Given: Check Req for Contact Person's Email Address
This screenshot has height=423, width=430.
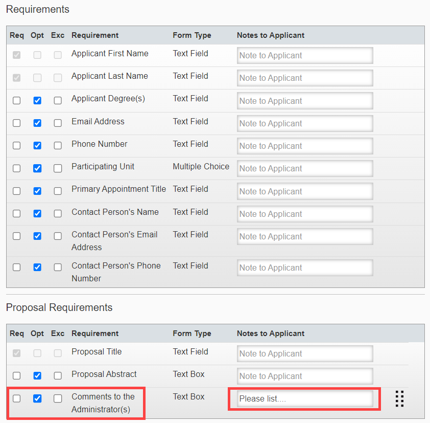Looking at the screenshot, I should point(17,236).
